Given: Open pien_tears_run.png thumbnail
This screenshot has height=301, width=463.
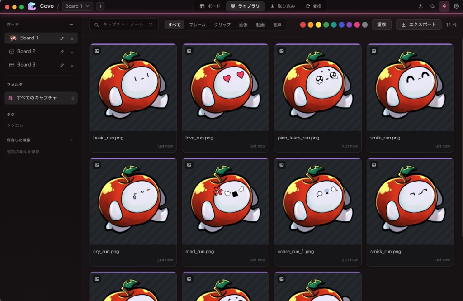Looking at the screenshot, I should pyautogui.click(x=318, y=88).
